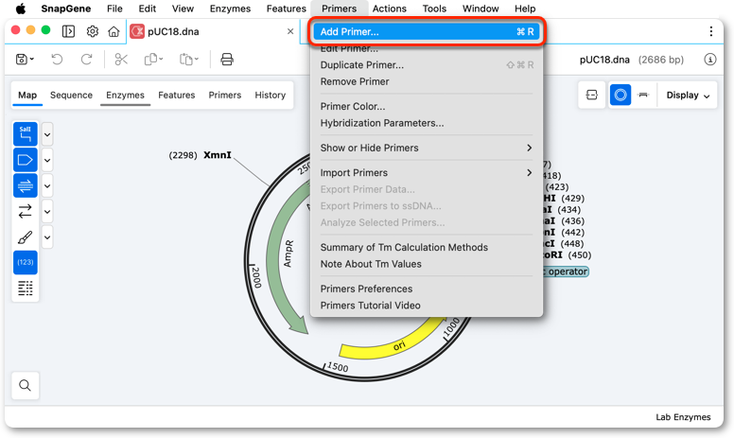Viewport: 734px width, 438px height.
Task: Click the lac operator feature label
Action: (x=565, y=272)
